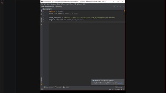Viewport: 166px width, 93px height.
Task: Click the Debug toolbar icon
Action: pyautogui.click(x=120, y=6)
